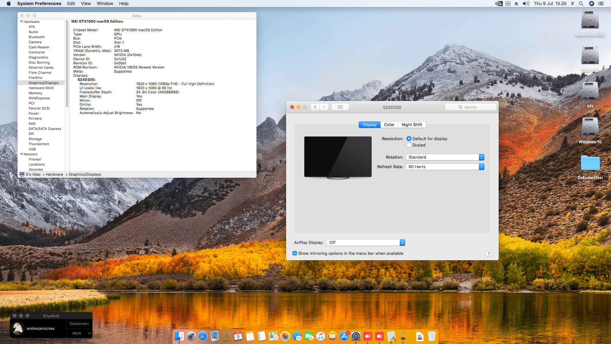Open the yellow Notes icon in Dock
611x344 pixels.
click(x=250, y=336)
